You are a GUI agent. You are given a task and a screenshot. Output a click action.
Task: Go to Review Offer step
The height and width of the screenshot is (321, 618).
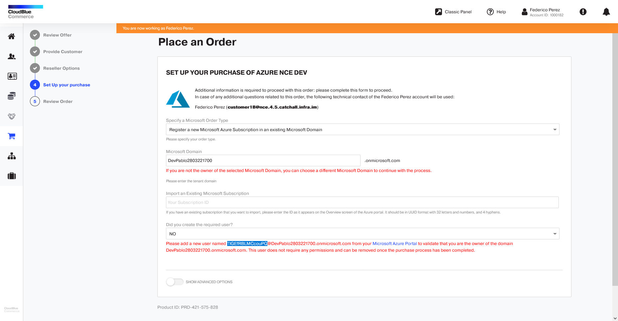[x=57, y=35]
